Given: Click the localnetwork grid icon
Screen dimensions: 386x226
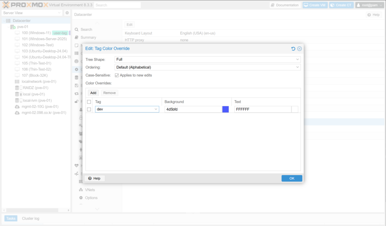Looking at the screenshot, I should pyautogui.click(x=17, y=81).
